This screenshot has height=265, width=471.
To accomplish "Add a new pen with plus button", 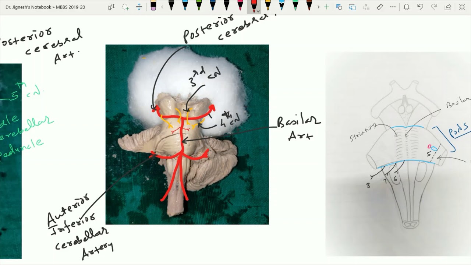I will pyautogui.click(x=326, y=7).
